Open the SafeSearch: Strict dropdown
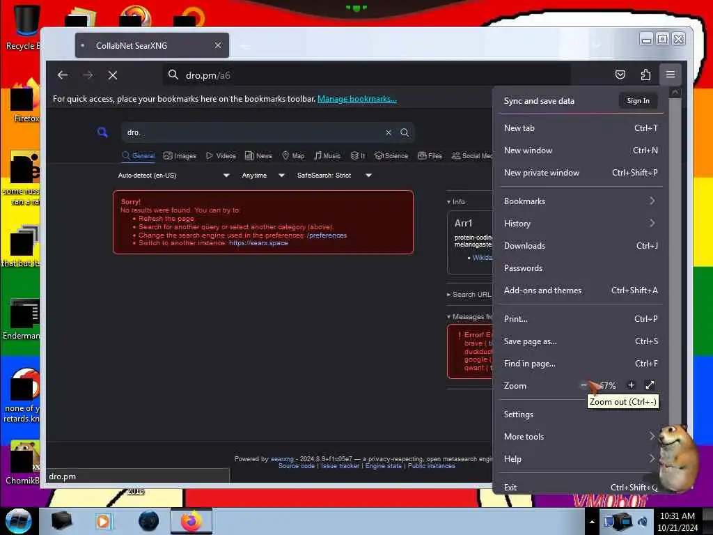The height and width of the screenshot is (535, 713). [x=334, y=175]
